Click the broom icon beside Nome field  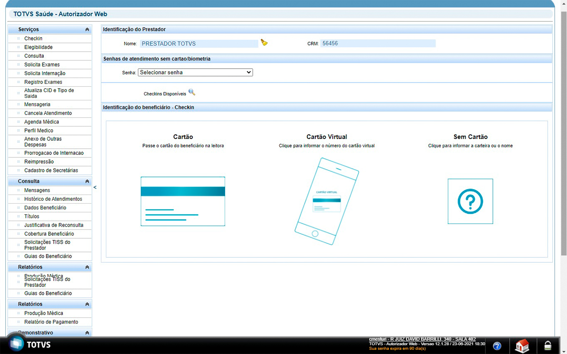pyautogui.click(x=264, y=42)
